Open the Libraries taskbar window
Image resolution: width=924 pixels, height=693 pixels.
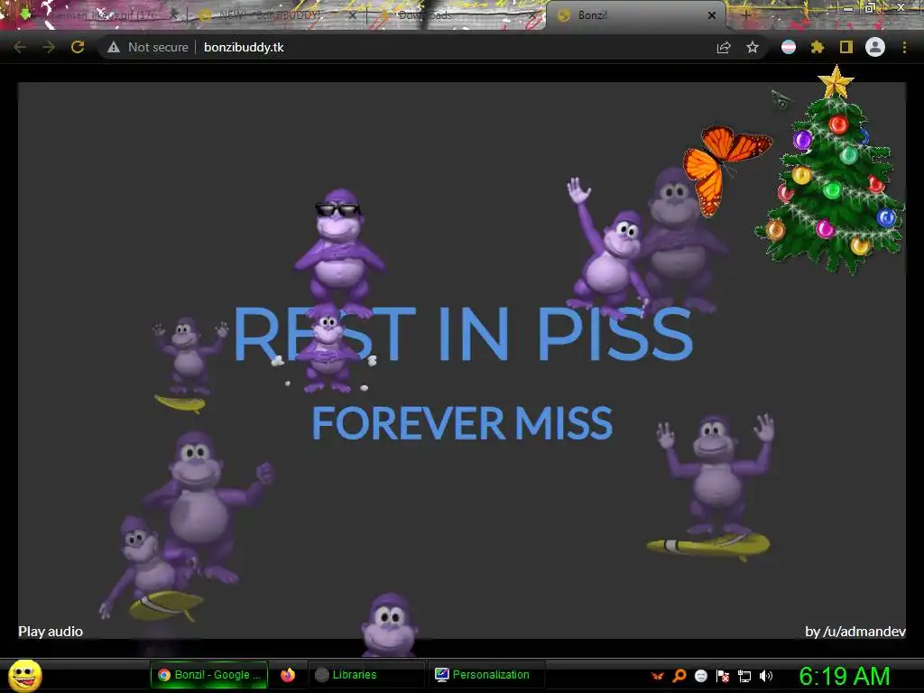(x=365, y=675)
